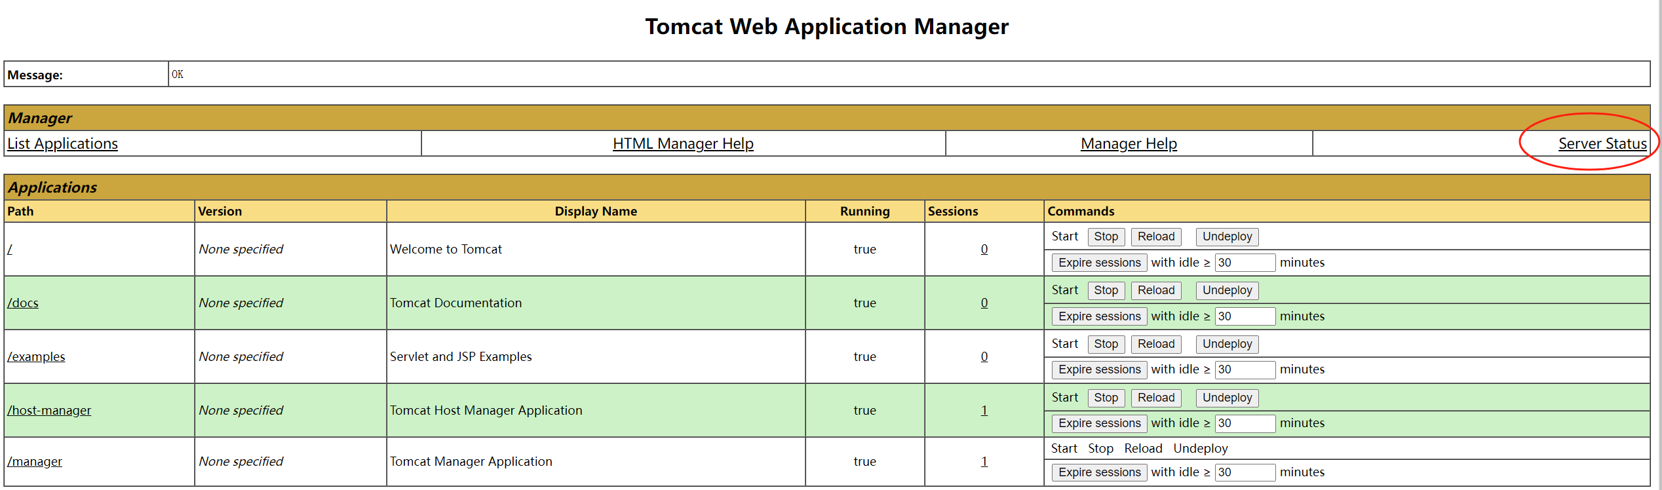Click the 'Tomcat Manager Application' display name
The height and width of the screenshot is (490, 1662).
tap(471, 462)
